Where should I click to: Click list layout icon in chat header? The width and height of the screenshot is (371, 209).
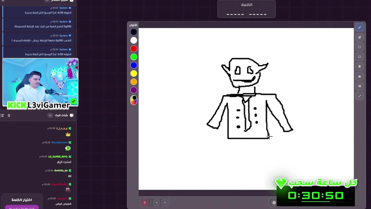pos(2,116)
